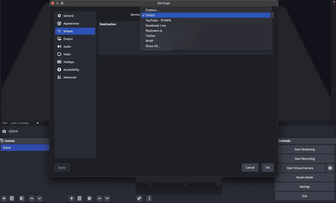Viewport: 336px width, 203px height.
Task: Open Hotkeys settings with keyboard icon
Action: click(59, 62)
